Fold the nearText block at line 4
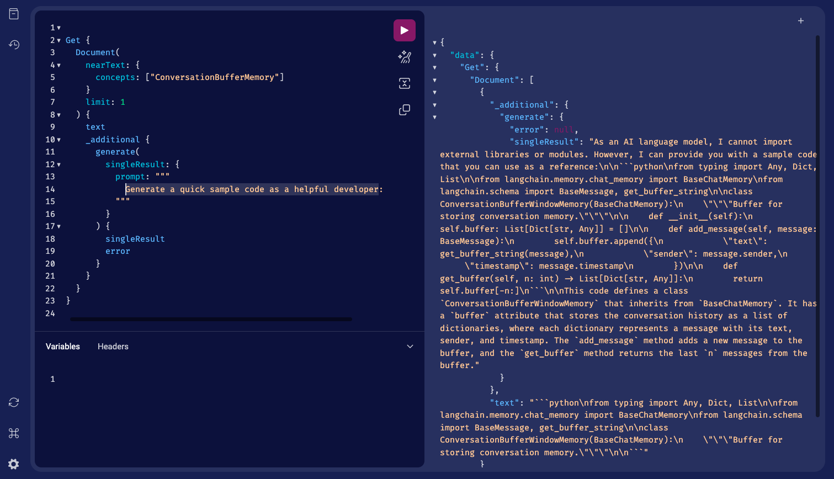The width and height of the screenshot is (834, 479). click(x=59, y=65)
